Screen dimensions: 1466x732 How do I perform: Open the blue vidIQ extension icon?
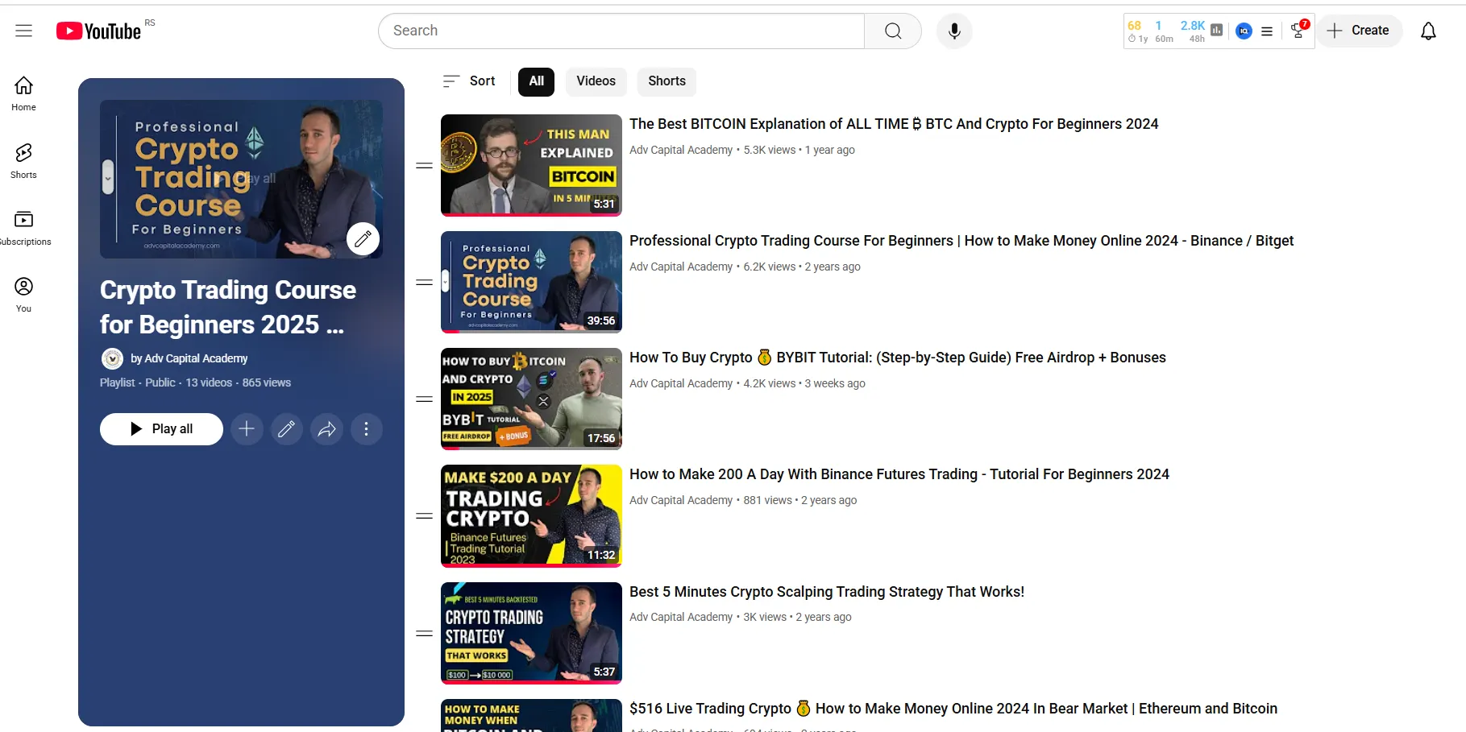pyautogui.click(x=1244, y=31)
